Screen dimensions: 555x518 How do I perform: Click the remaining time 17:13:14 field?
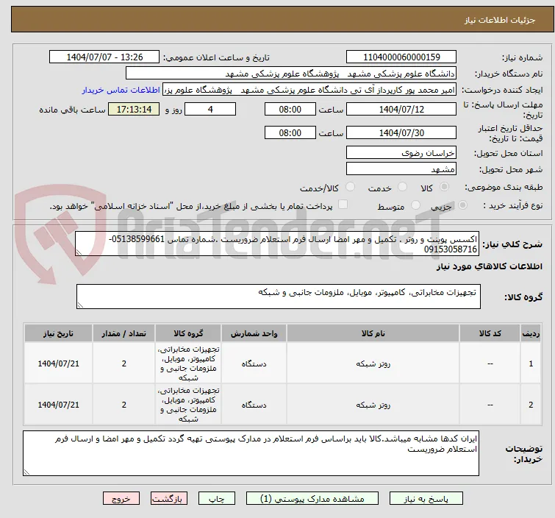point(134,109)
